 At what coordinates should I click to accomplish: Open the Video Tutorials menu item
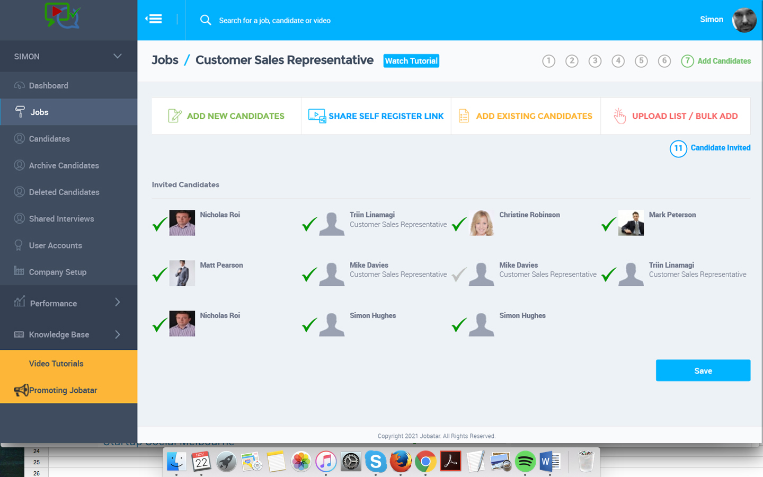point(55,364)
